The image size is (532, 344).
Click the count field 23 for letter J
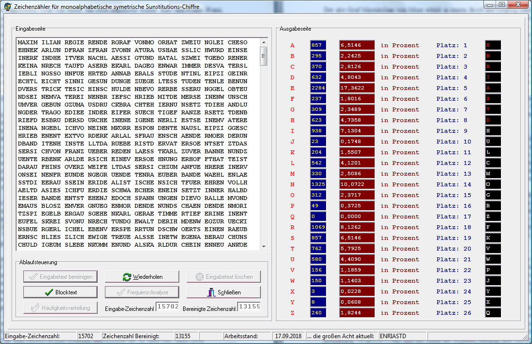tap(318, 142)
